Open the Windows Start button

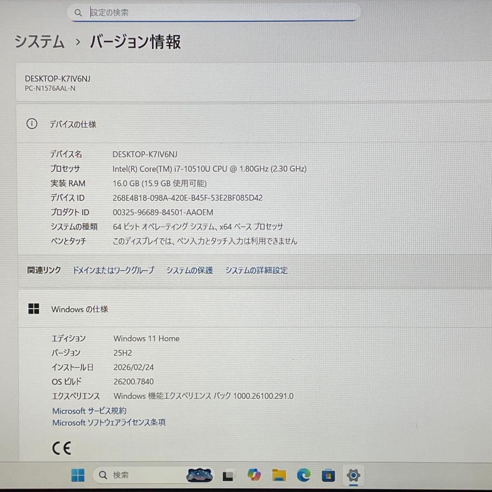tap(78, 475)
